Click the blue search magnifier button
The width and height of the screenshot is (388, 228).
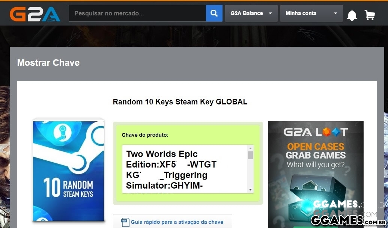[214, 13]
